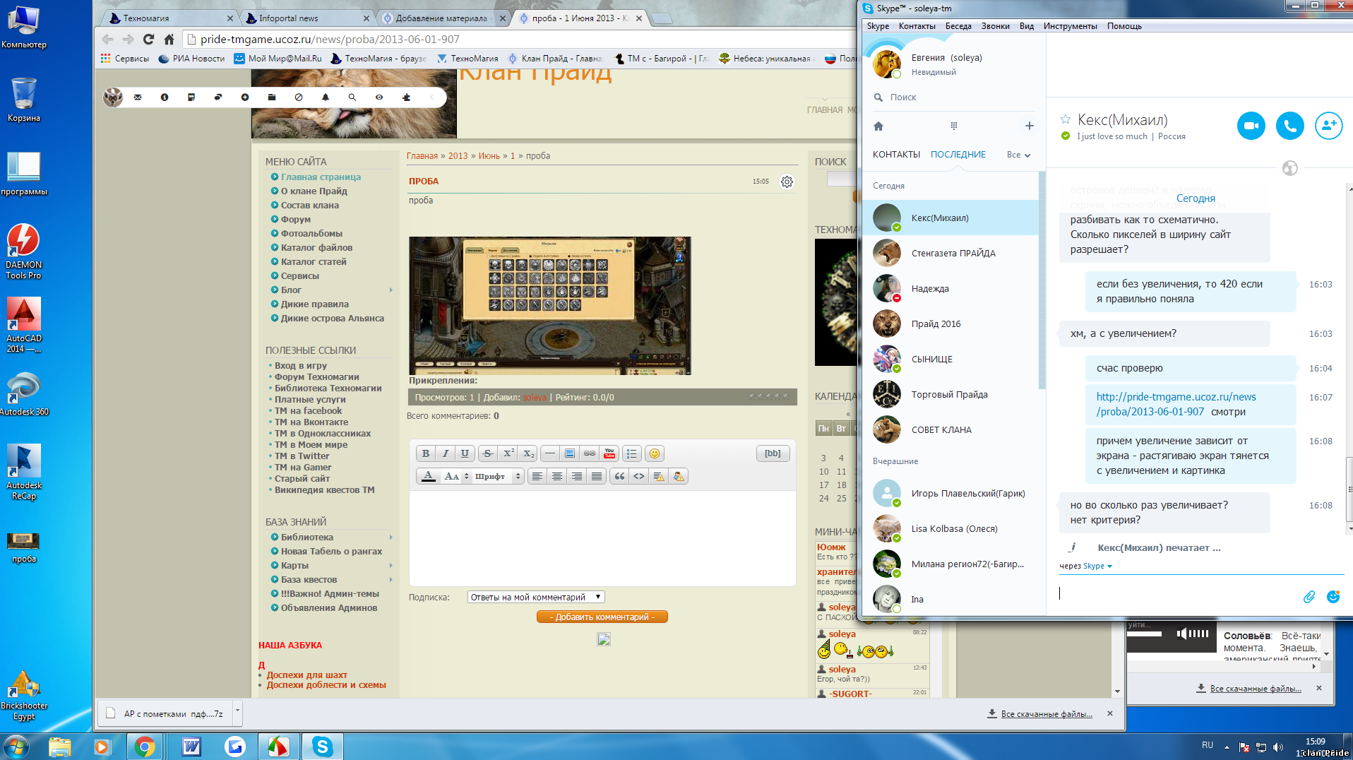Open the gear settings icon beside ПРОБА post

787,182
